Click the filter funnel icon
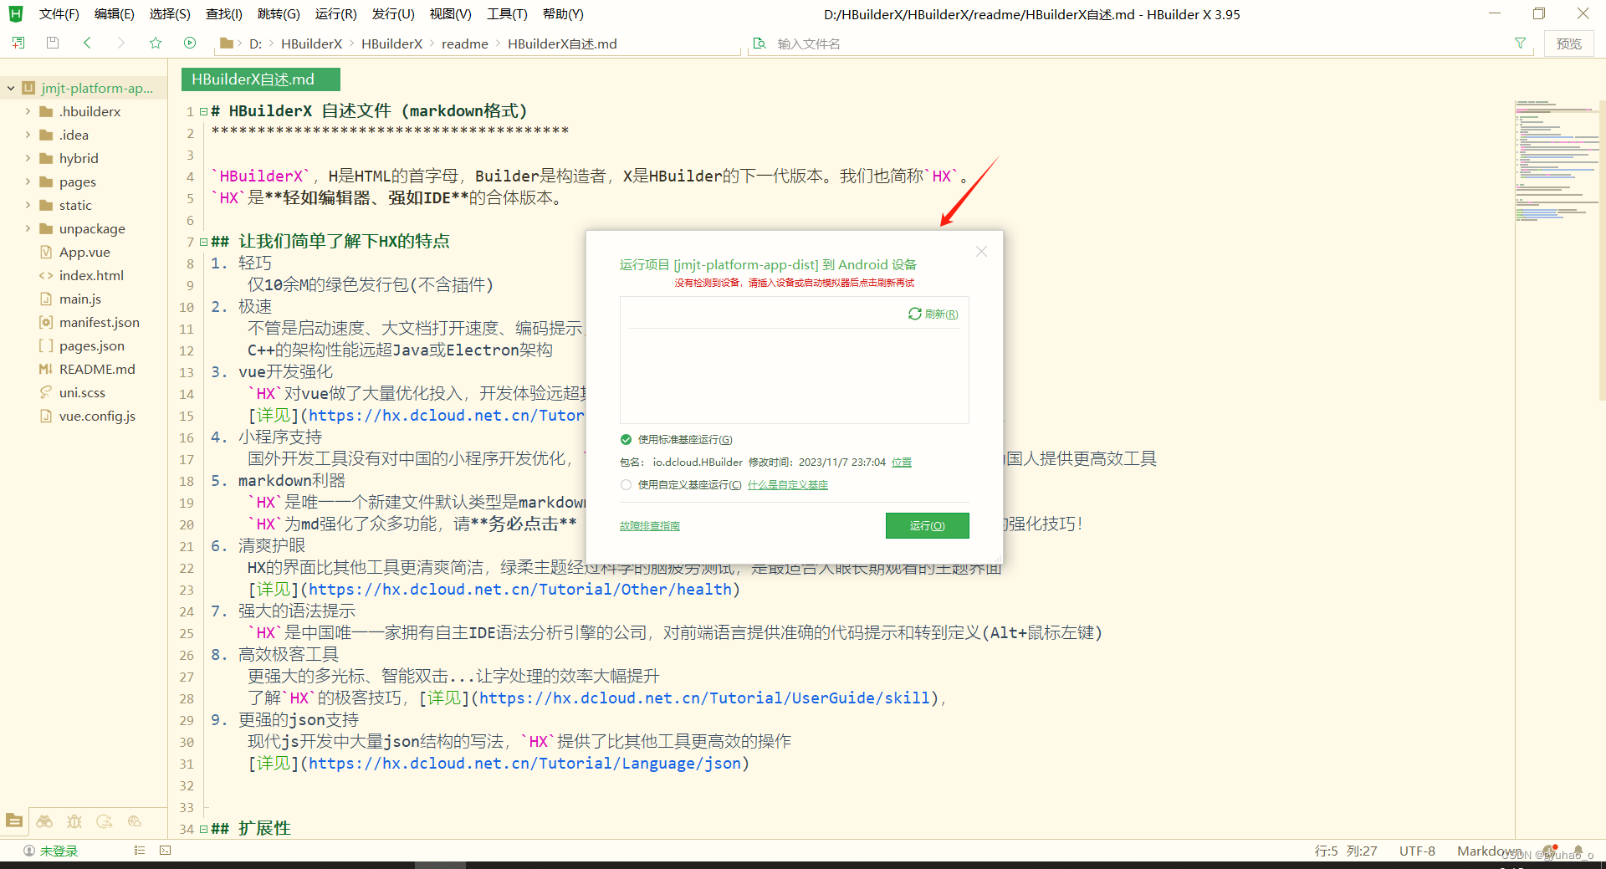Viewport: 1606px width, 869px height. 1520,43
